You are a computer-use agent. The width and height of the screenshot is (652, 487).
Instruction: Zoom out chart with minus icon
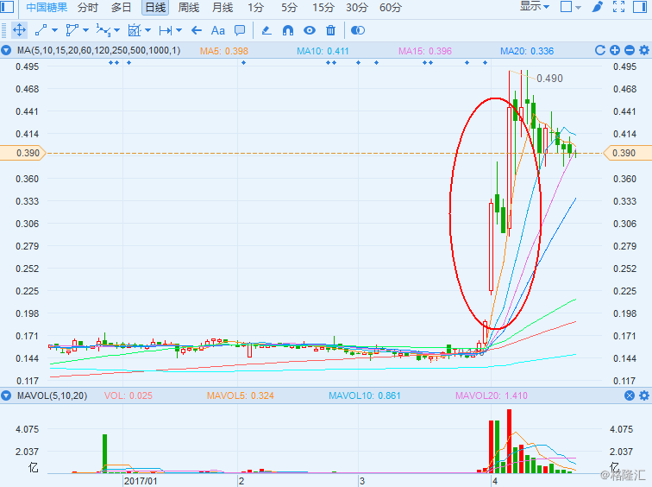630,50
